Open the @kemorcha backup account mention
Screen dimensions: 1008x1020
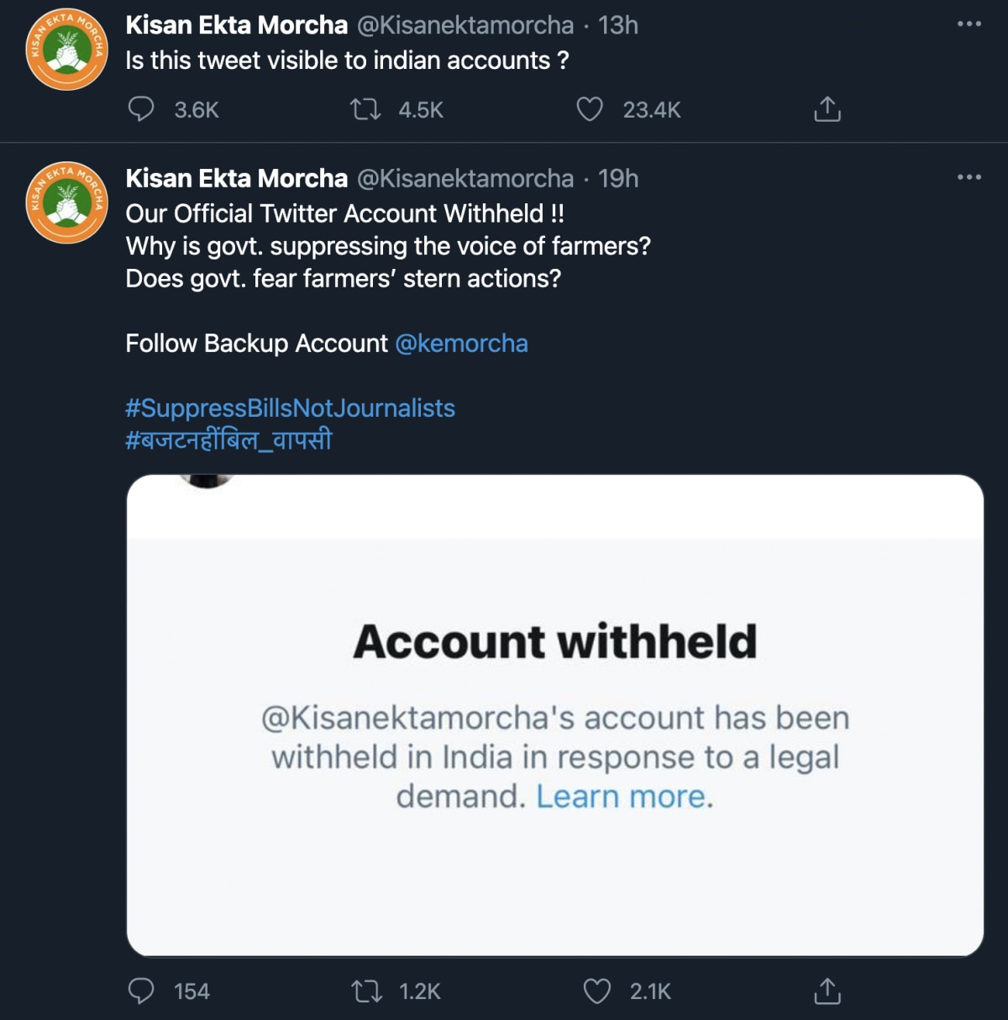coord(461,344)
